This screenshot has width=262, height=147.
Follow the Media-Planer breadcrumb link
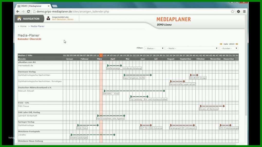(x=38, y=26)
